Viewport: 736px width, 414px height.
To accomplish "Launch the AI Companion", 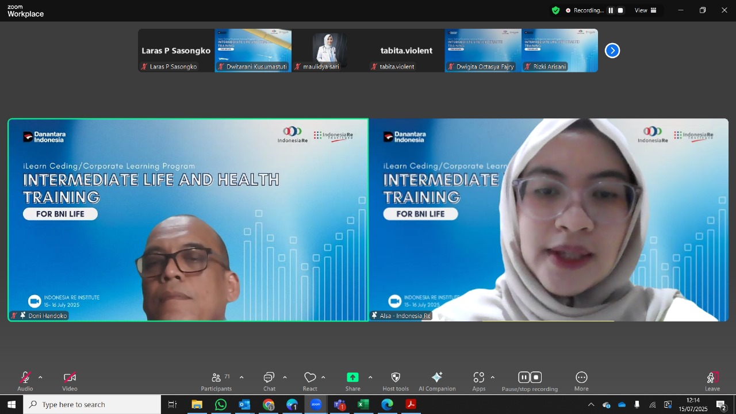I will tap(437, 381).
